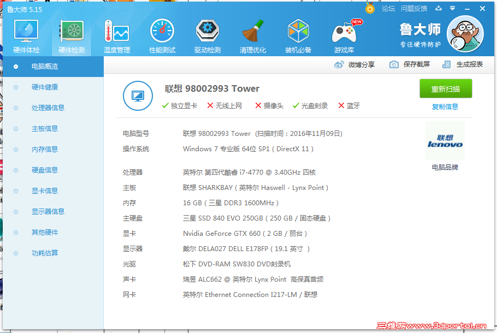Click the 三星 SSD 840 EVO value
The height and width of the screenshot is (333, 497).
[257, 218]
